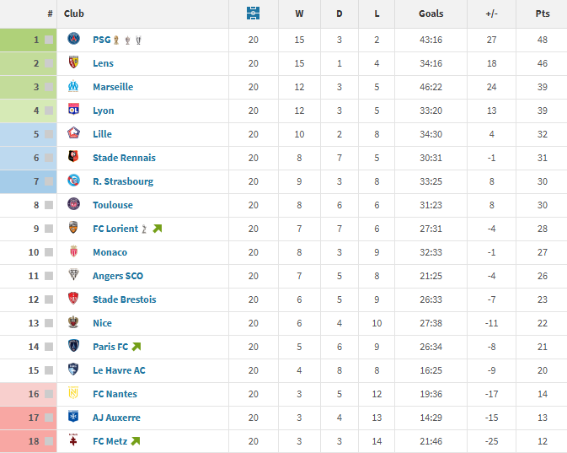The width and height of the screenshot is (567, 453).
Task: Sort table by Pts column header
Action: tap(543, 13)
